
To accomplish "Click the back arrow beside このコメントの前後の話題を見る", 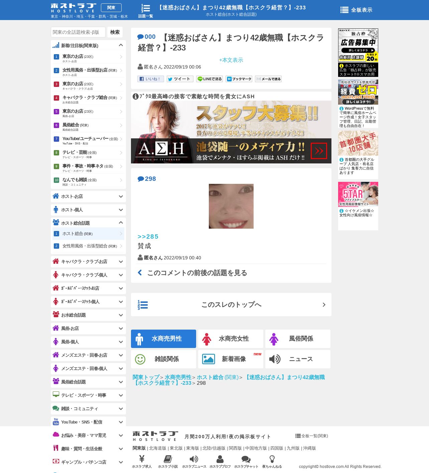I will pos(140,273).
